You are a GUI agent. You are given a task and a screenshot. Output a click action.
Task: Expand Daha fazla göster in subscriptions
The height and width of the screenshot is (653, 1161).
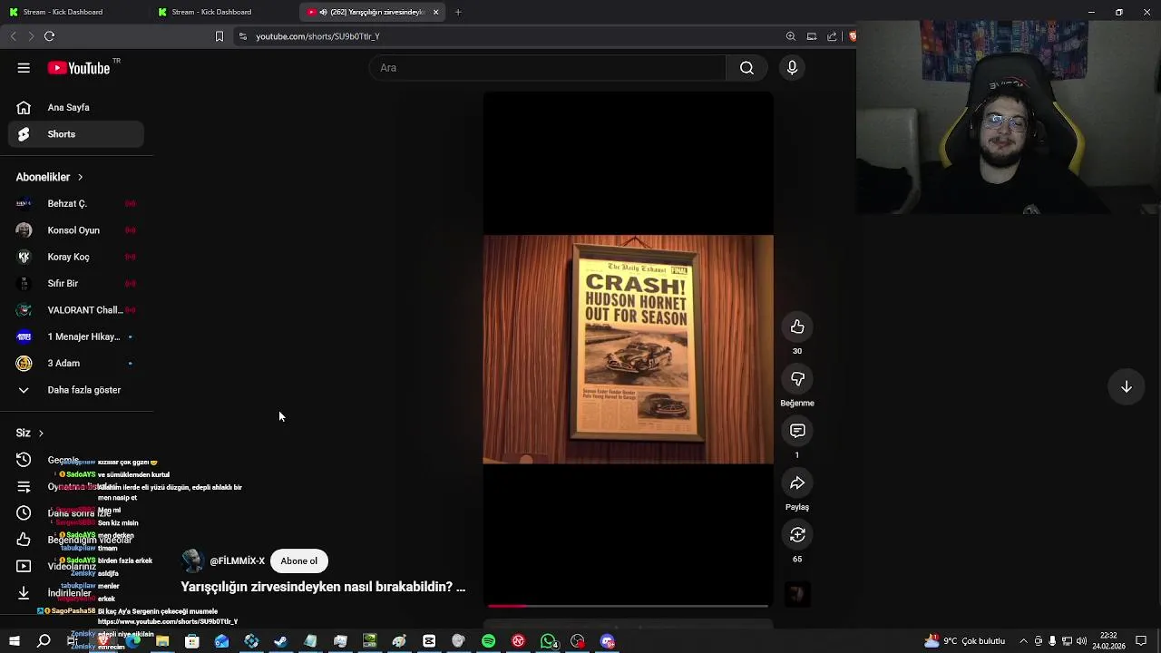pos(76,390)
